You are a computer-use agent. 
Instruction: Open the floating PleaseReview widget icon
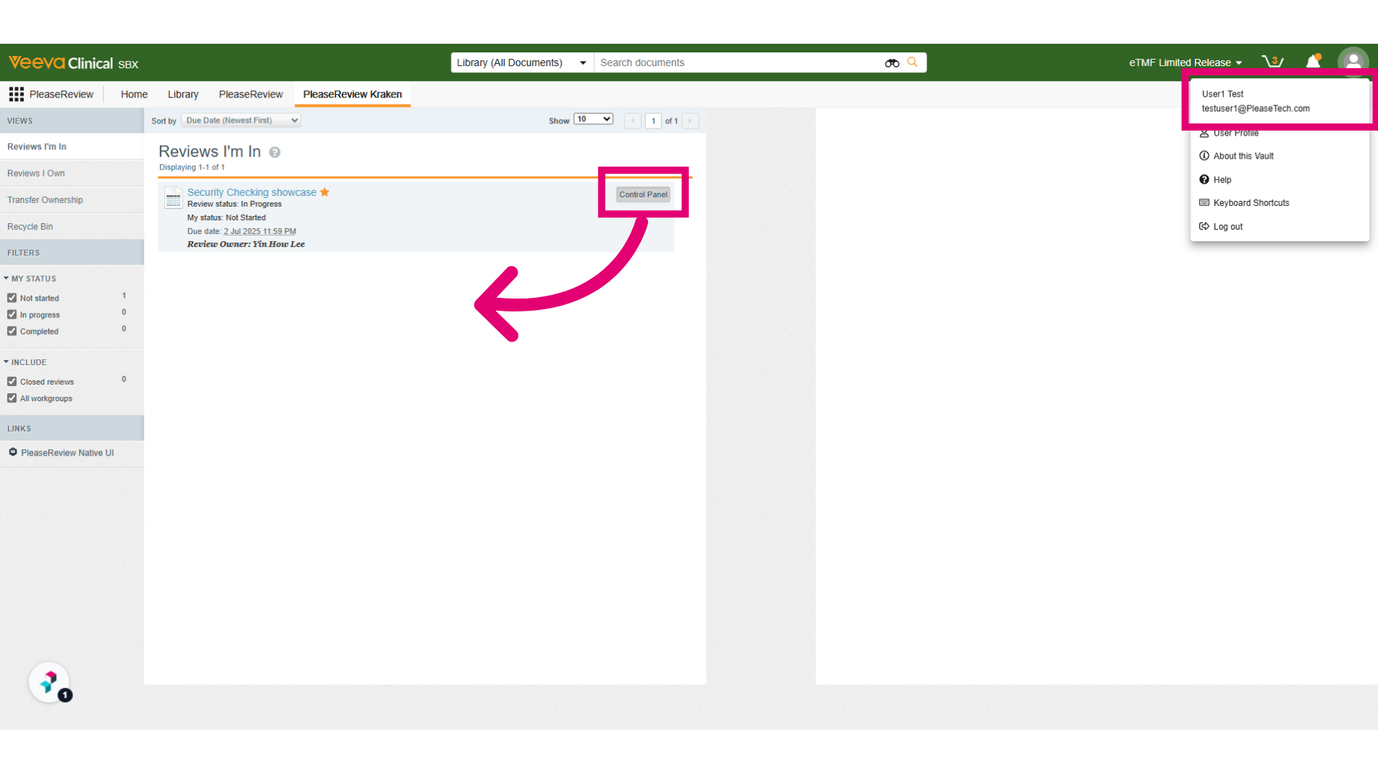(49, 682)
